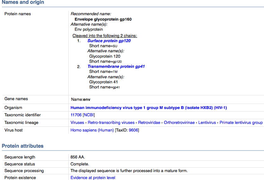Image resolution: width=264 pixels, height=180 pixels.
Task: Click the HIV-1 isolate HXB2 organism link
Action: pyautogui.click(x=149, y=108)
